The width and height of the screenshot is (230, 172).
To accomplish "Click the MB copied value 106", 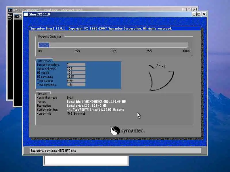I will tap(76, 73).
